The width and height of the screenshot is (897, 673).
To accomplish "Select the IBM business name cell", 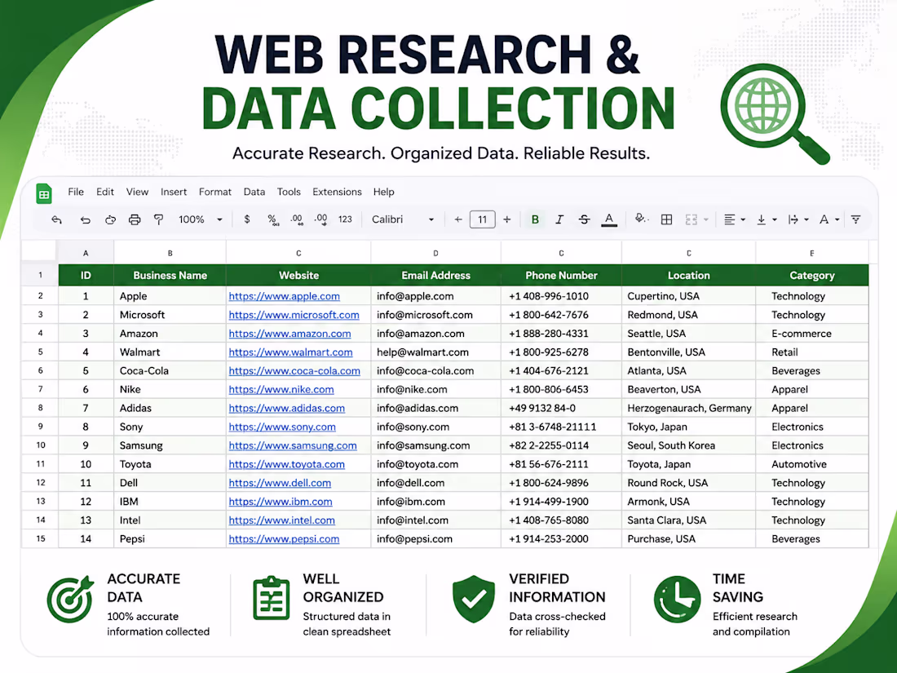I will (x=170, y=502).
